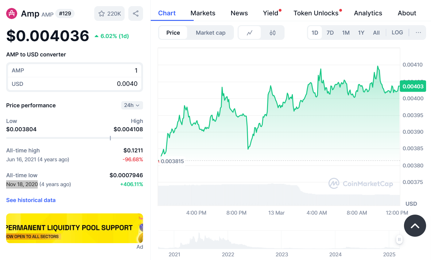The height and width of the screenshot is (260, 431).
Task: Select the 7D time range
Action: [x=330, y=32]
